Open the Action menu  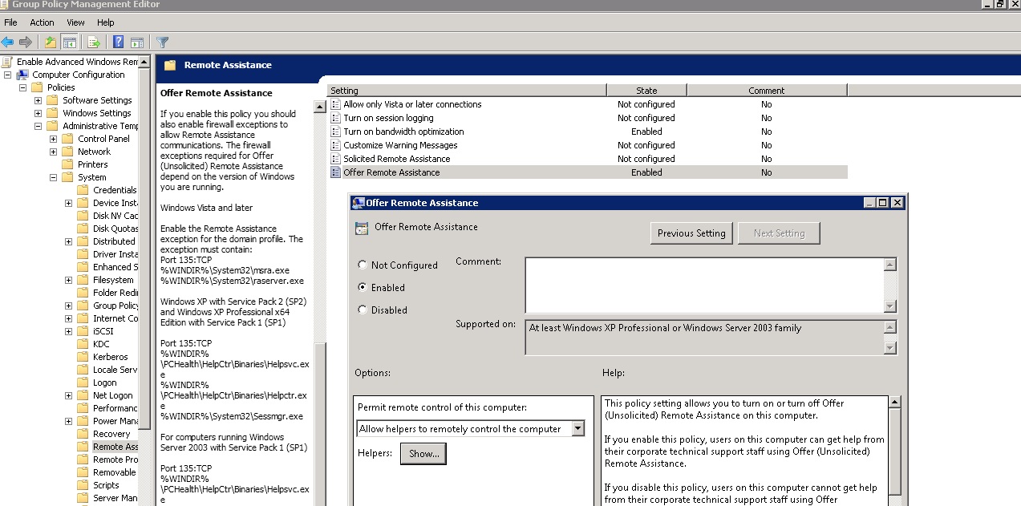pos(42,22)
